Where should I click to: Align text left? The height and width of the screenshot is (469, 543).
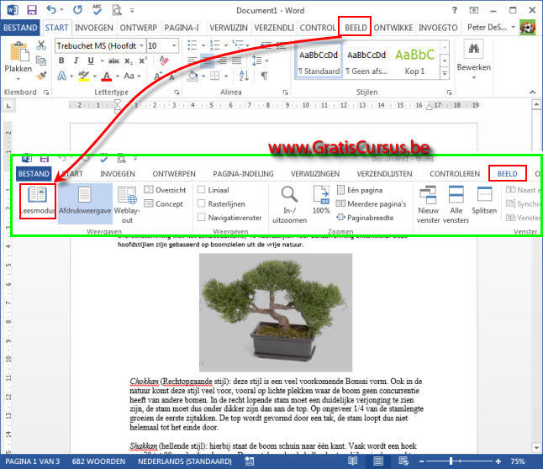click(x=192, y=61)
